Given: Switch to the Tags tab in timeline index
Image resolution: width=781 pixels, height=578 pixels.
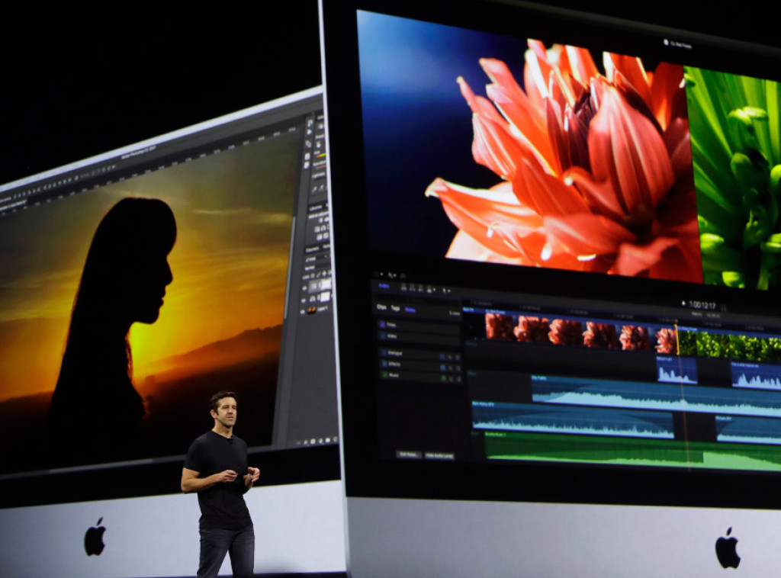Looking at the screenshot, I should pyautogui.click(x=395, y=308).
